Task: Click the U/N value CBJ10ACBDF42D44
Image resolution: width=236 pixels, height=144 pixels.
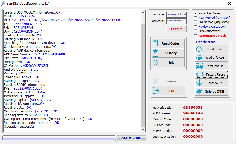Action: 28,32
